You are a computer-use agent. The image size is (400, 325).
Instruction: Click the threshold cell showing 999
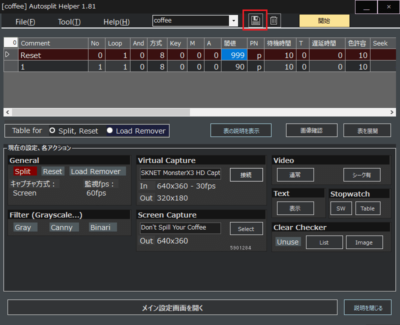[x=234, y=54]
